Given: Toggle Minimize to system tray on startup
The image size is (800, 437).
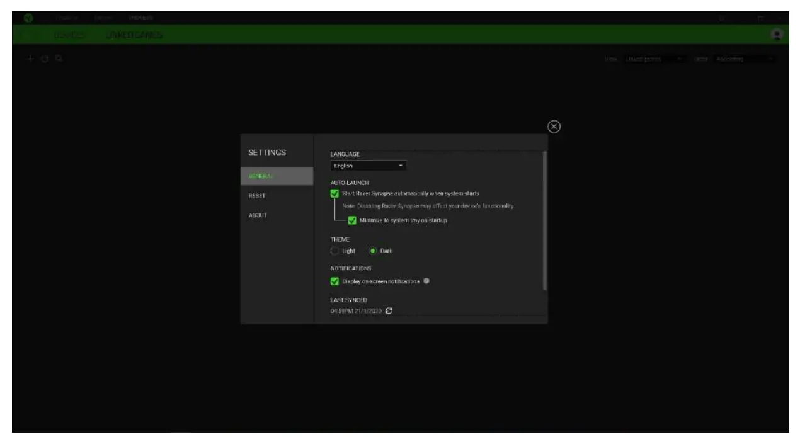Looking at the screenshot, I should pos(351,220).
